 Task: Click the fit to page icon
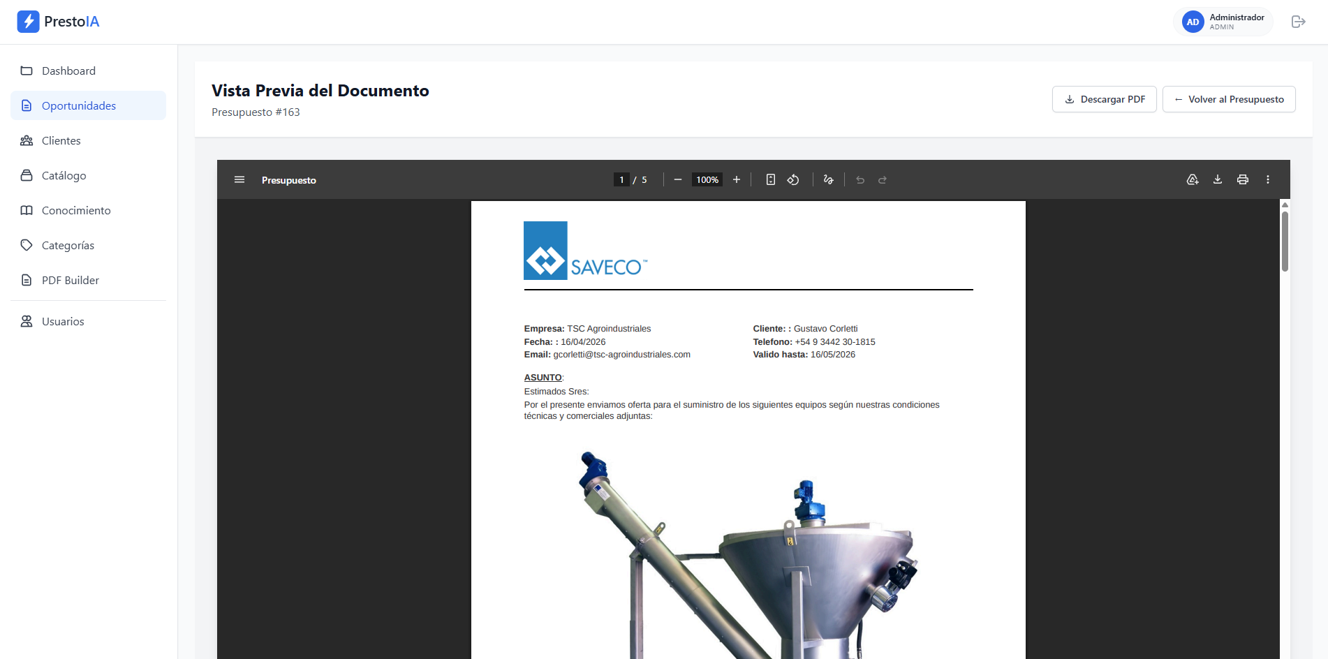(x=771, y=179)
